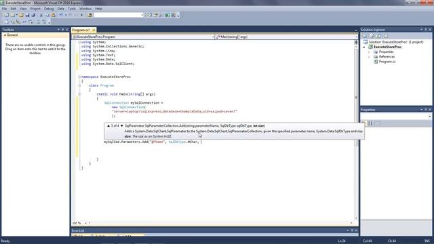Show next overload with tooltip down arrow
The height and width of the screenshot is (244, 434).
pyautogui.click(x=121, y=125)
